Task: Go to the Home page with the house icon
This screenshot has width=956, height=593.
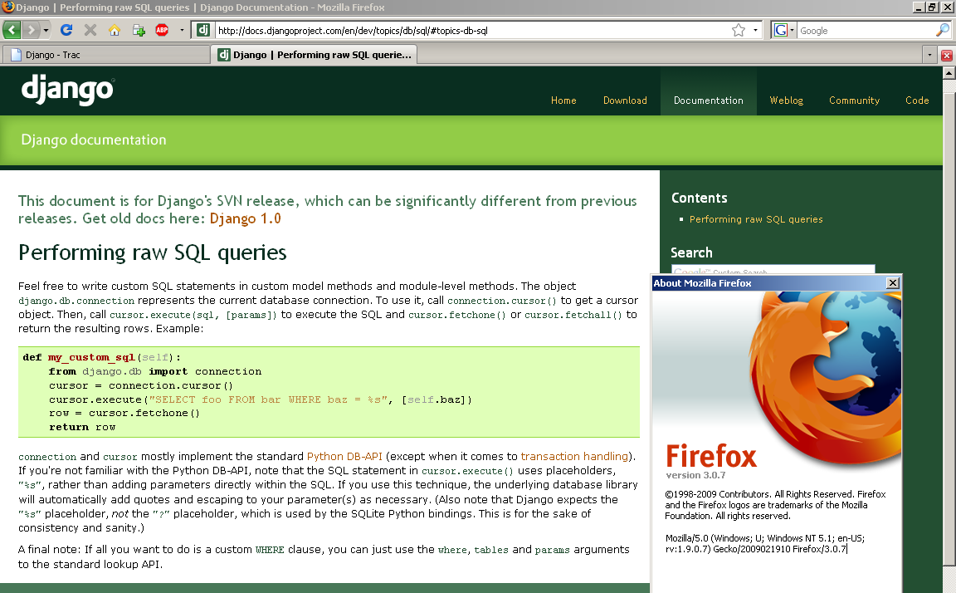Action: point(114,30)
